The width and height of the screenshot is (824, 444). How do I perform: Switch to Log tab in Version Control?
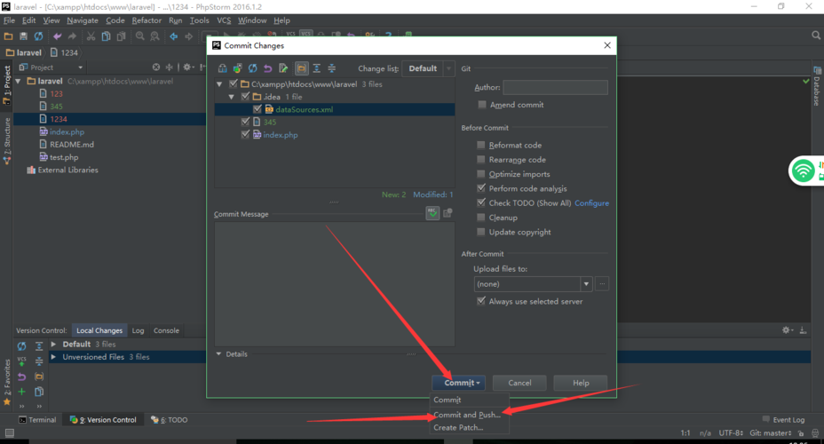138,330
